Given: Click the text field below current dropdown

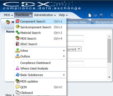Looking at the screenshot, I should coord(75,63).
